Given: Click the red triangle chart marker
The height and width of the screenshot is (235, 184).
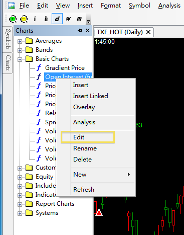Looking at the screenshot, I should (99, 212).
